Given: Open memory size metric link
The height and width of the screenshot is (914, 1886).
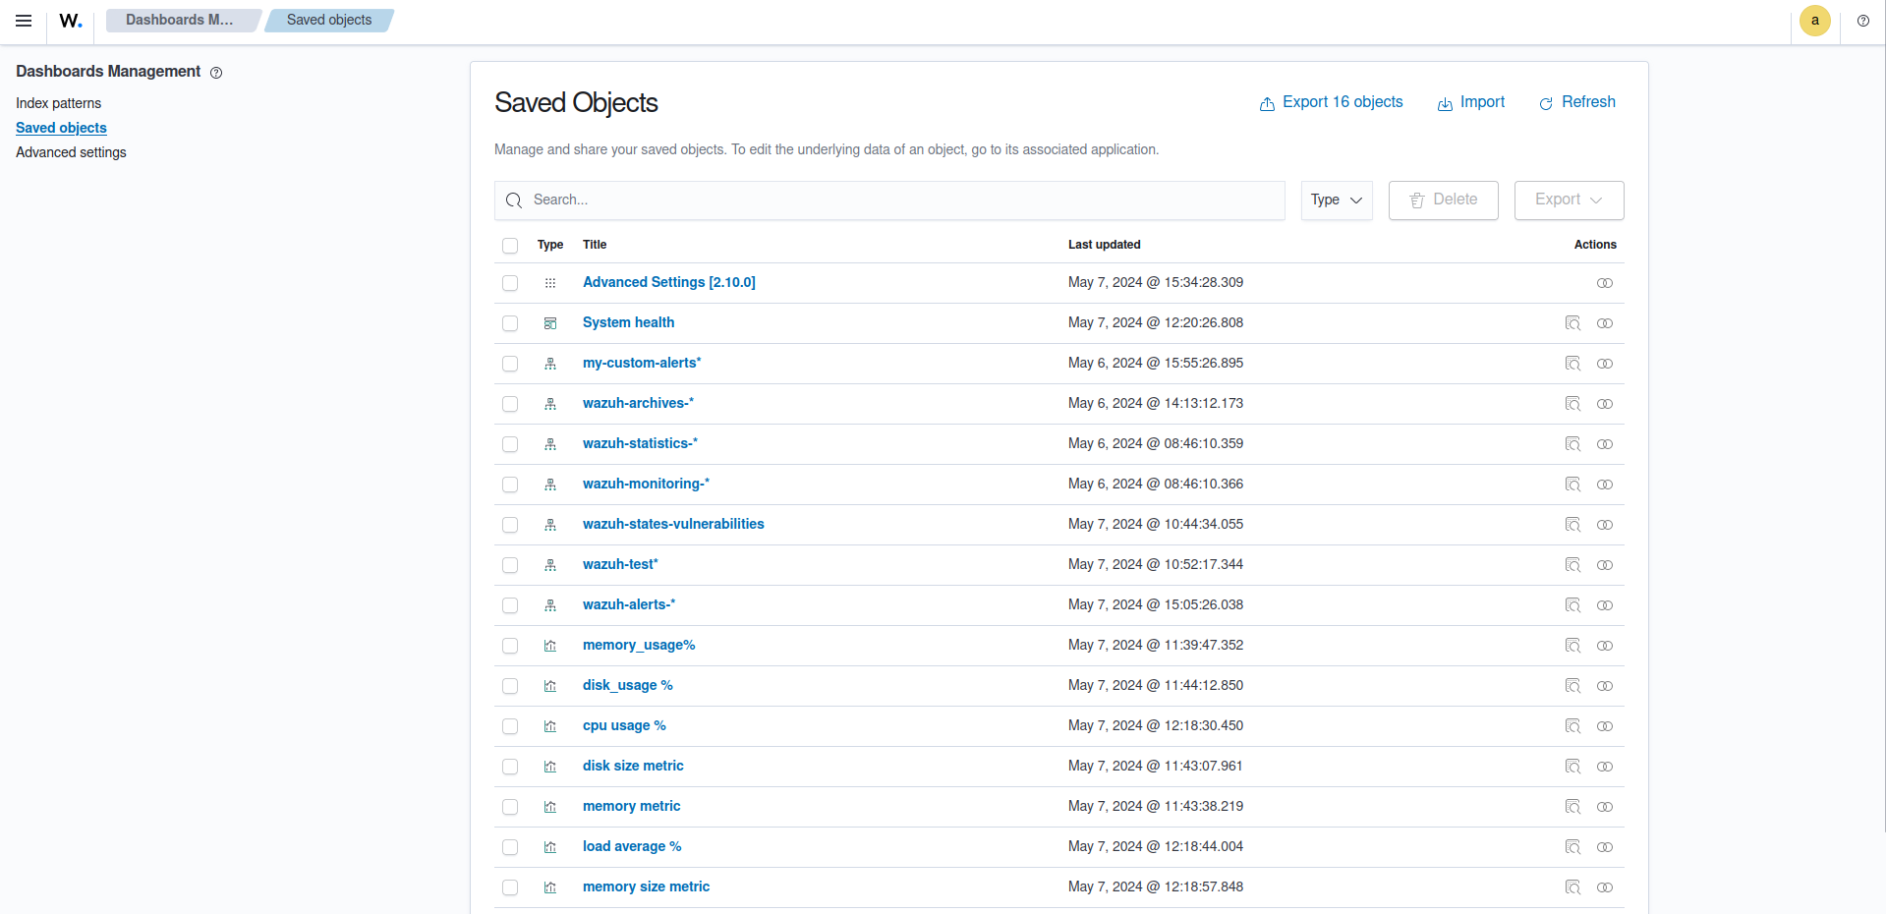Looking at the screenshot, I should click(x=646, y=886).
